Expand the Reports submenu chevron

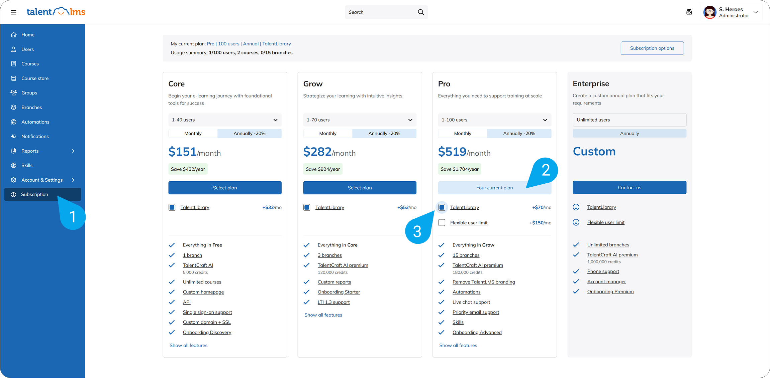(x=73, y=151)
